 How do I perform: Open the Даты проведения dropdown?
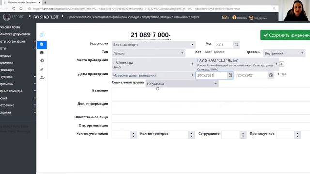154,75
